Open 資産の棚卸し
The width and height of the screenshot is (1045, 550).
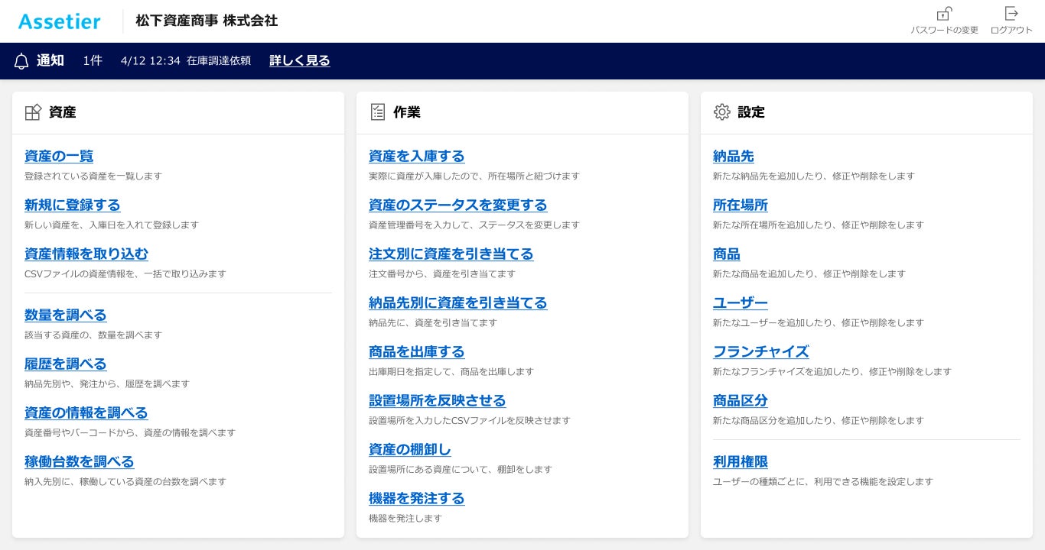[410, 449]
